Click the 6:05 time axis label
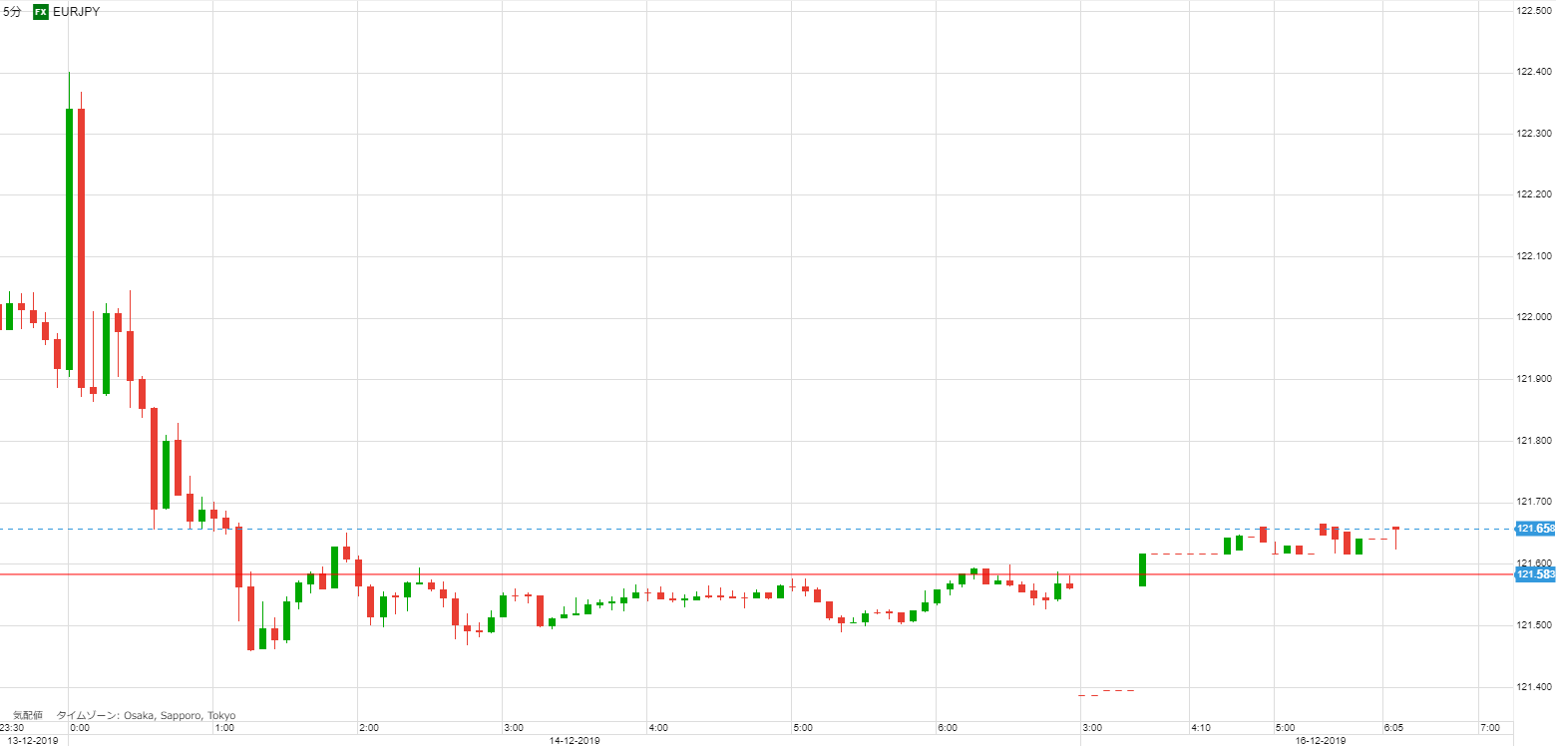The width and height of the screenshot is (1556, 746). 1393,728
